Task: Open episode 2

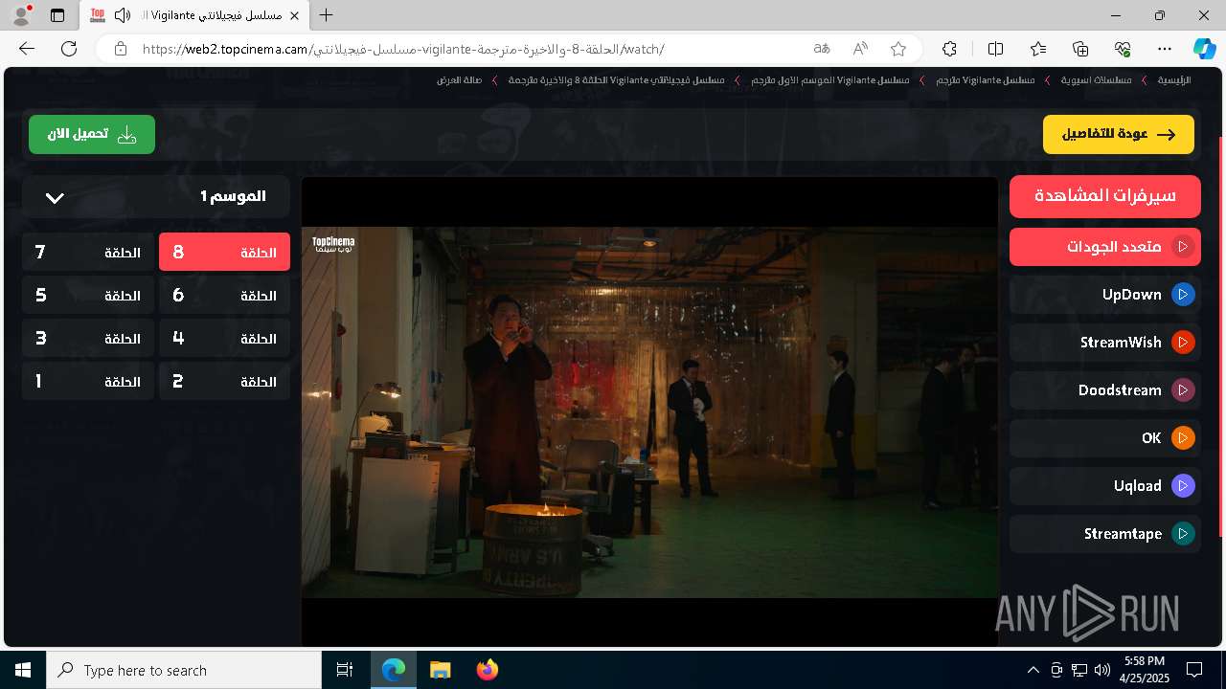Action: 224,382
